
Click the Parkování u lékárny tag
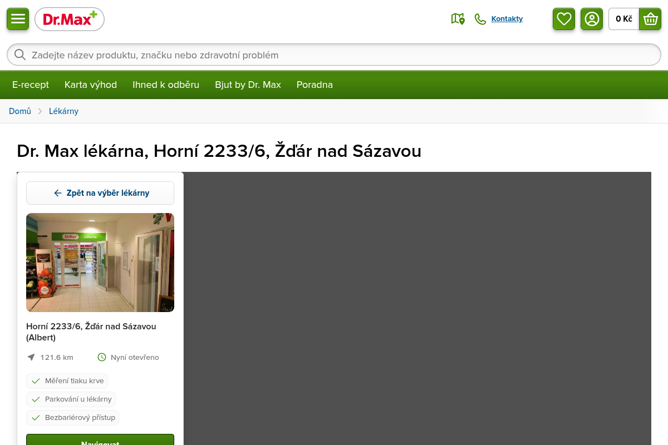pos(71,399)
